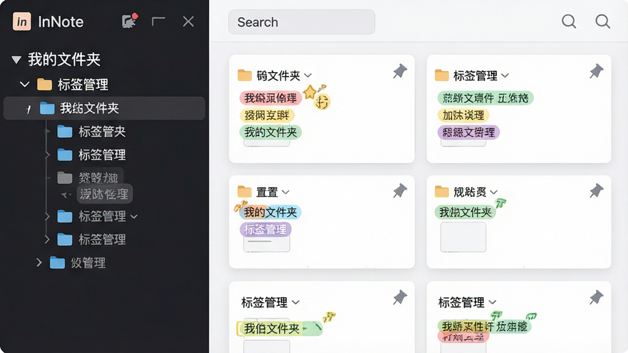The width and height of the screenshot is (628, 353).
Task: Click the blue 我的文件夹 tag on 置置 card
Action: [270, 212]
